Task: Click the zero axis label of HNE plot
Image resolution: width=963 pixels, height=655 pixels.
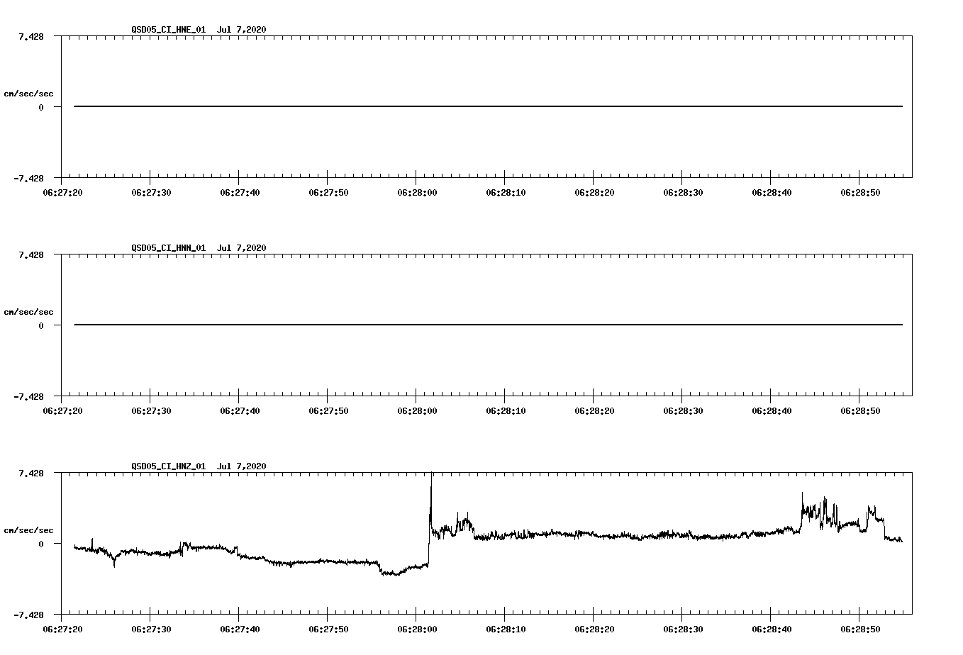Action: [41, 107]
